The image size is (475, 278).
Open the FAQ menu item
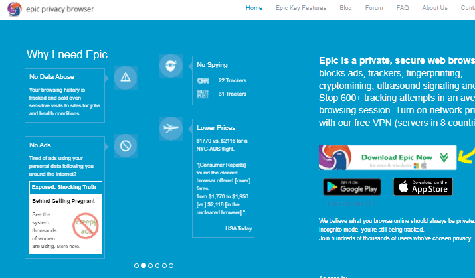pyautogui.click(x=403, y=8)
